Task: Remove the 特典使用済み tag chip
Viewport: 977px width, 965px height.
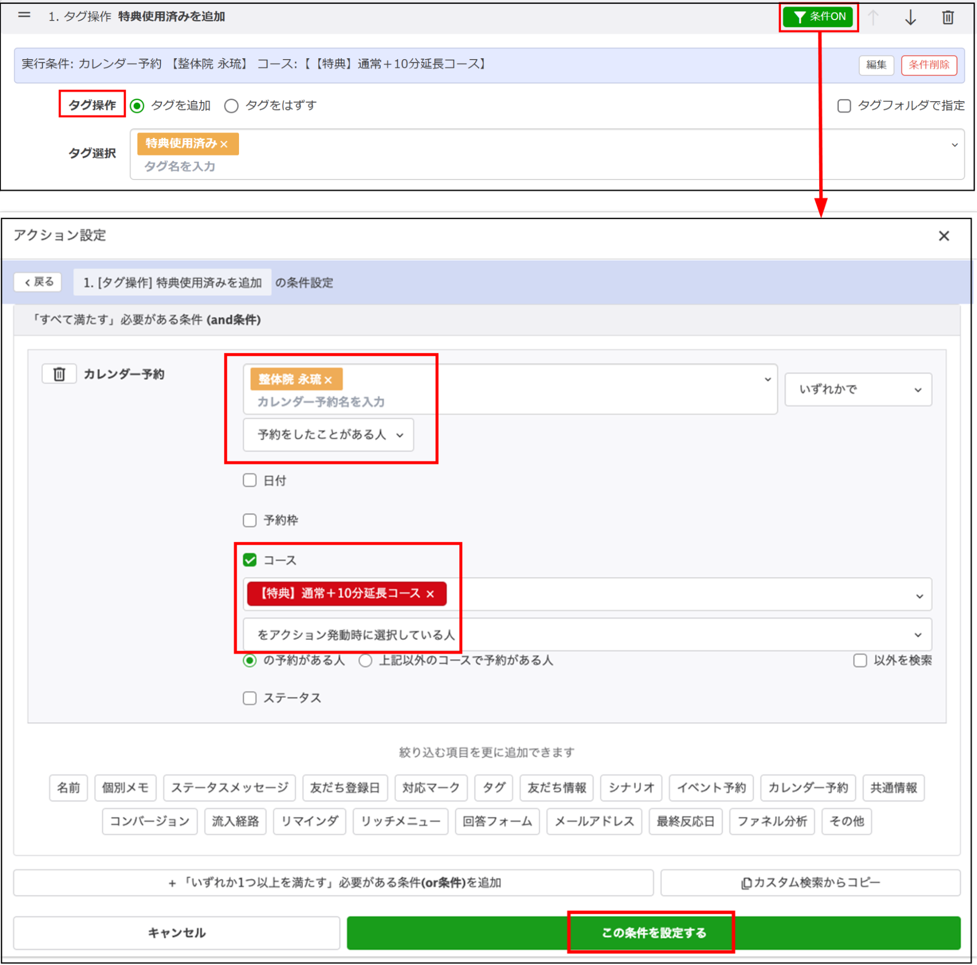Action: tap(225, 144)
